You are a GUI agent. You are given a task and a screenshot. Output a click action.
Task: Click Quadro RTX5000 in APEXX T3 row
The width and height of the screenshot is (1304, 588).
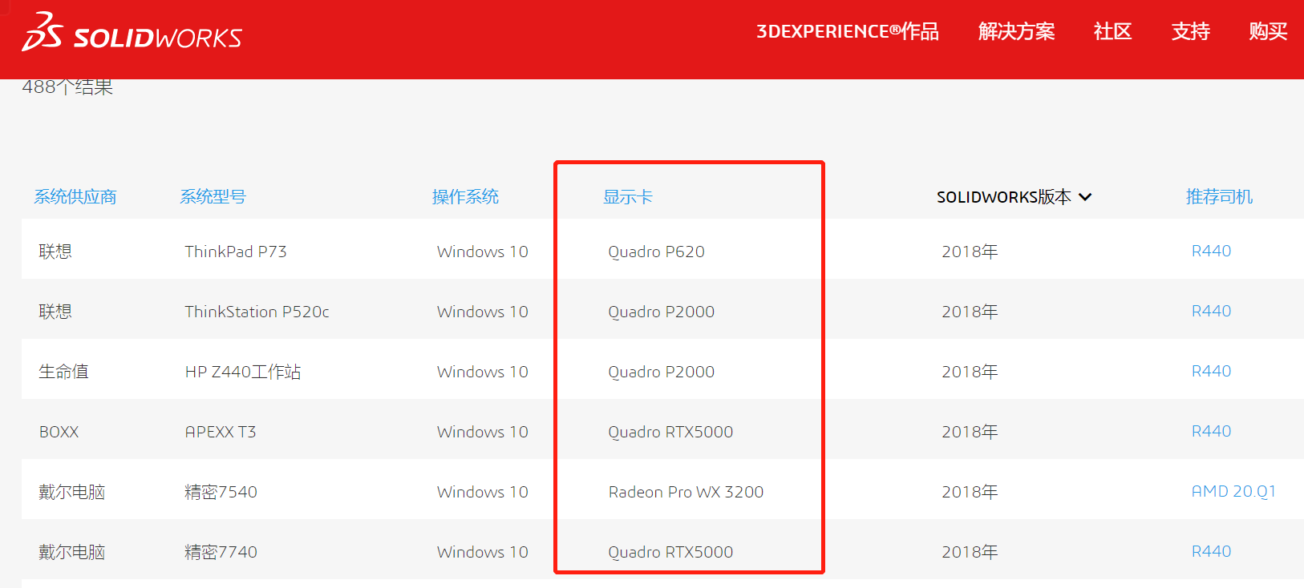point(670,432)
